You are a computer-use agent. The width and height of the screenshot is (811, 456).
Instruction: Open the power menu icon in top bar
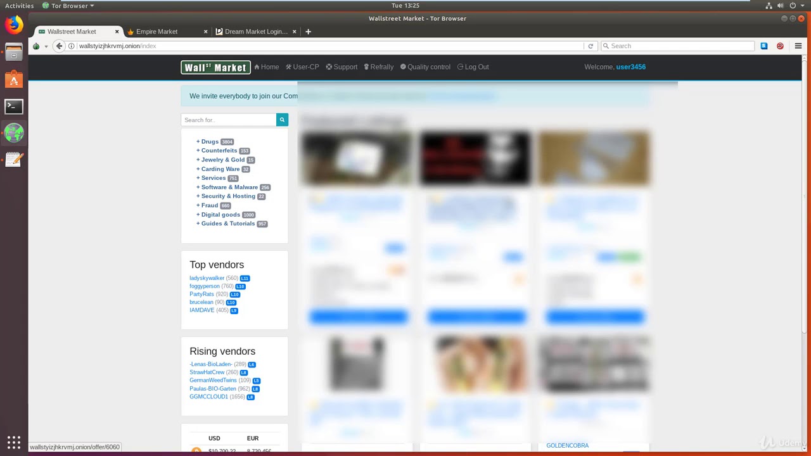pyautogui.click(x=793, y=6)
